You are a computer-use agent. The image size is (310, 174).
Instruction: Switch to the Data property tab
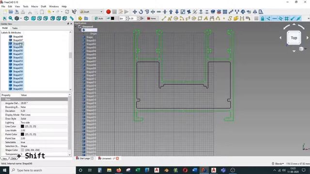[x=14, y=159]
